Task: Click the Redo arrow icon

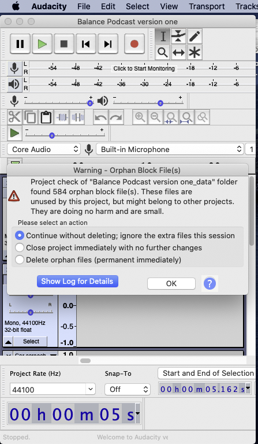Action: 116,117
